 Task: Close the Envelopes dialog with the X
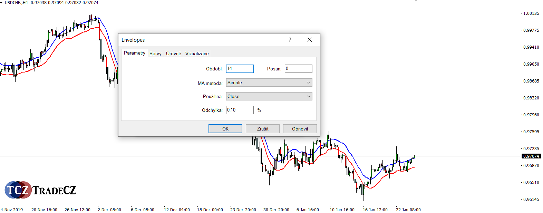click(x=310, y=40)
